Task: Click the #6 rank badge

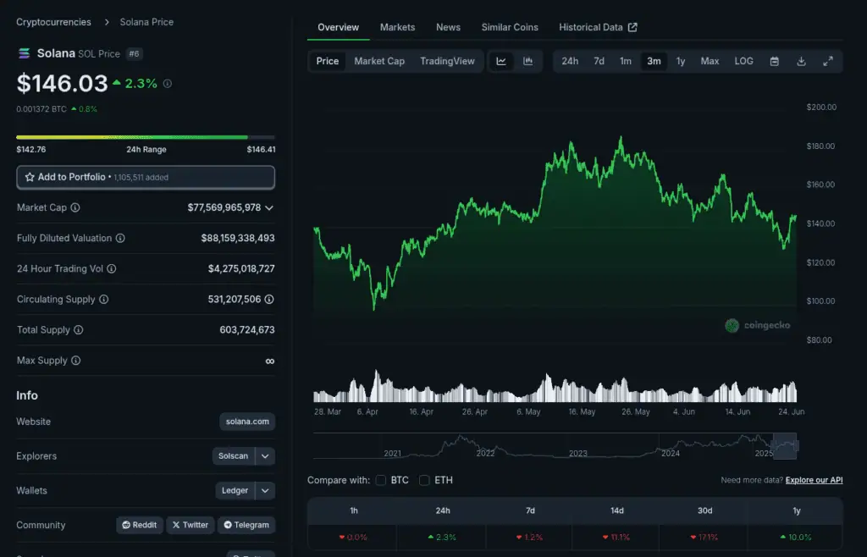Action: [x=135, y=53]
